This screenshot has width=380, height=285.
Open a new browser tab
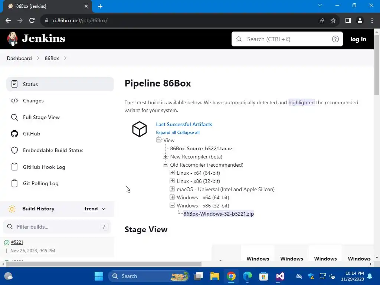100,6
